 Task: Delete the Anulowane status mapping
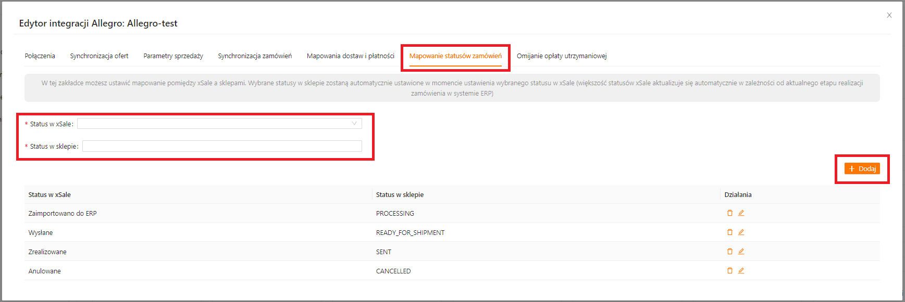click(729, 271)
